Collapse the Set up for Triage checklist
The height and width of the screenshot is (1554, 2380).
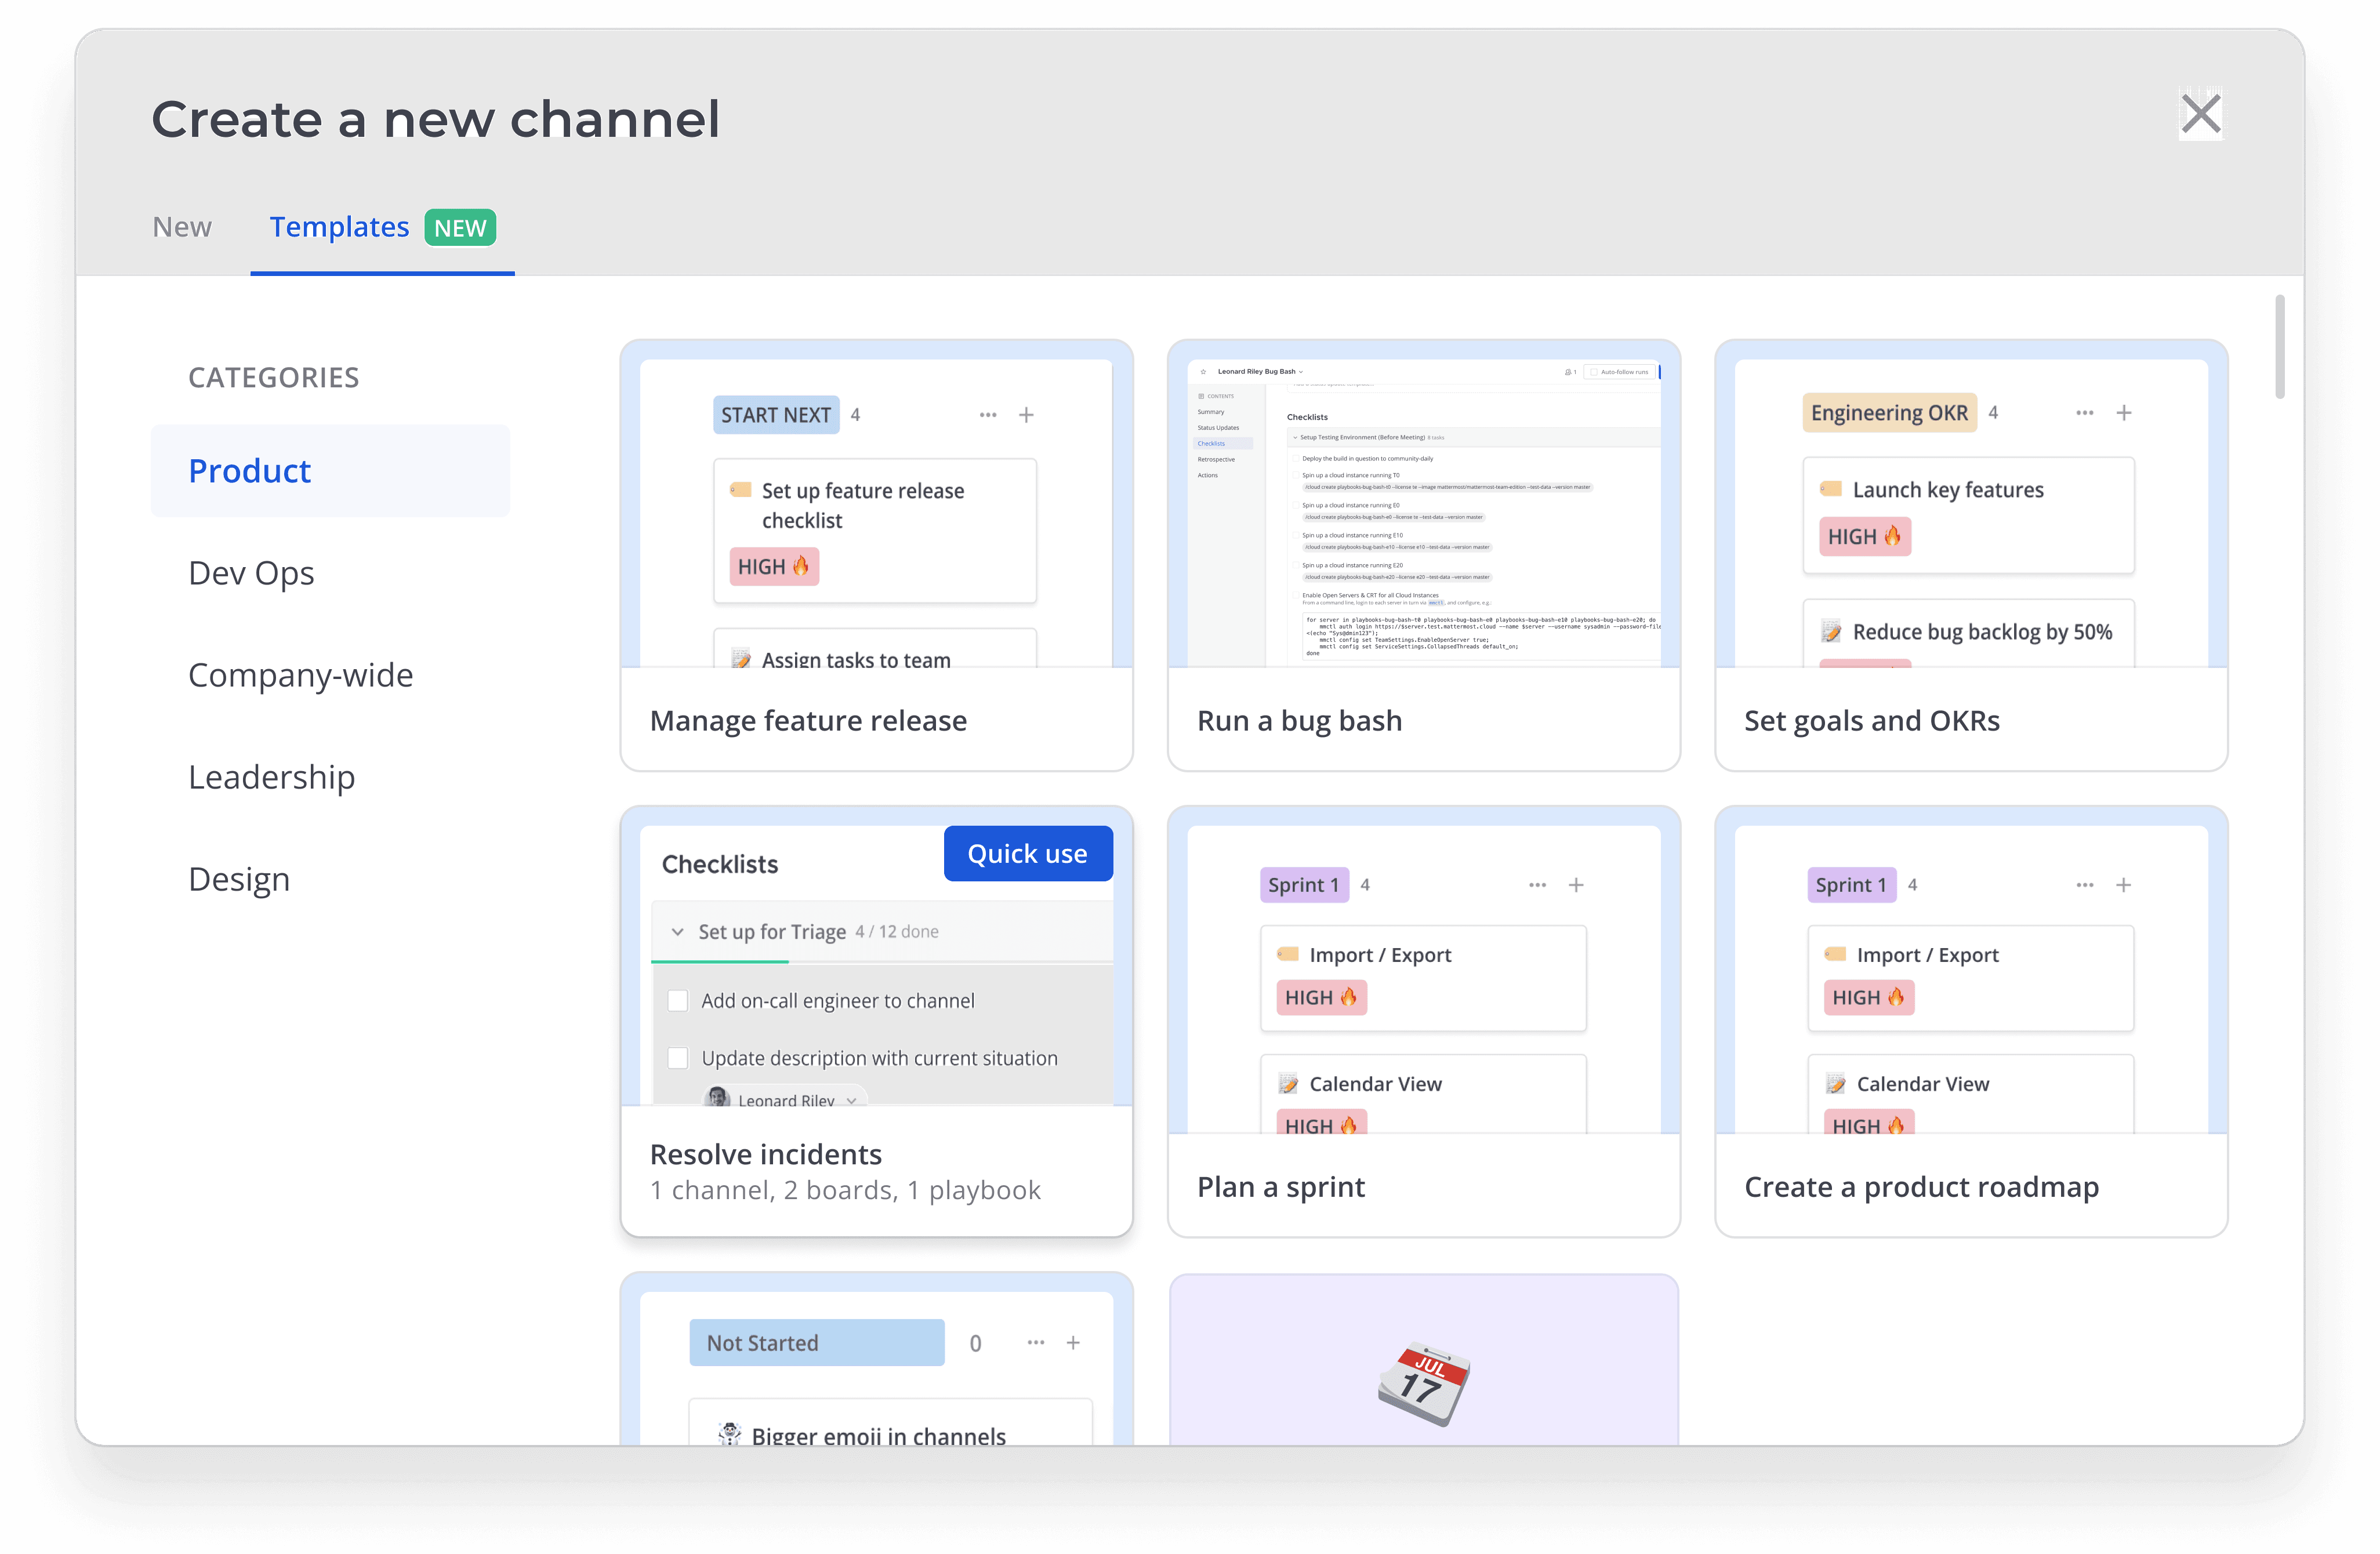point(677,932)
